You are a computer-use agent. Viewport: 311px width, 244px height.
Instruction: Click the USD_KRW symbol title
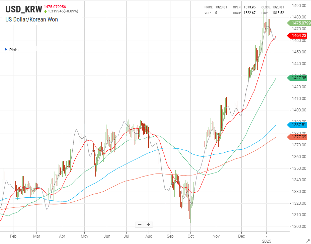[23, 9]
